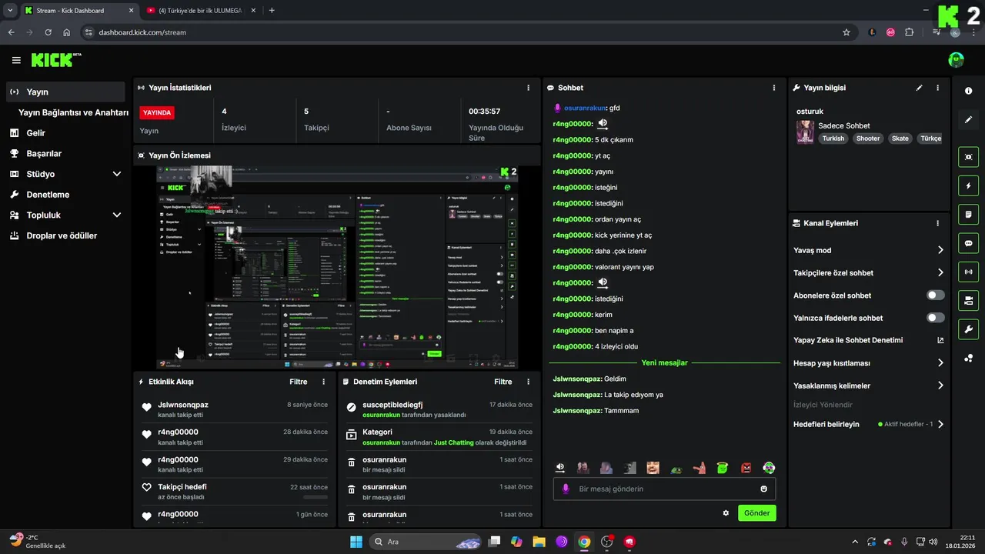Open Yayın İstatistikleri three-dot menu
The image size is (985, 554).
[528, 88]
